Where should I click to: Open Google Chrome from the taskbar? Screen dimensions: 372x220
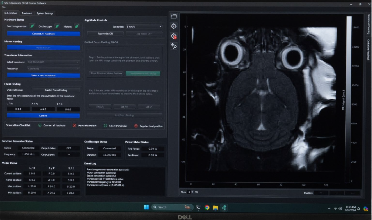[x=207, y=207]
